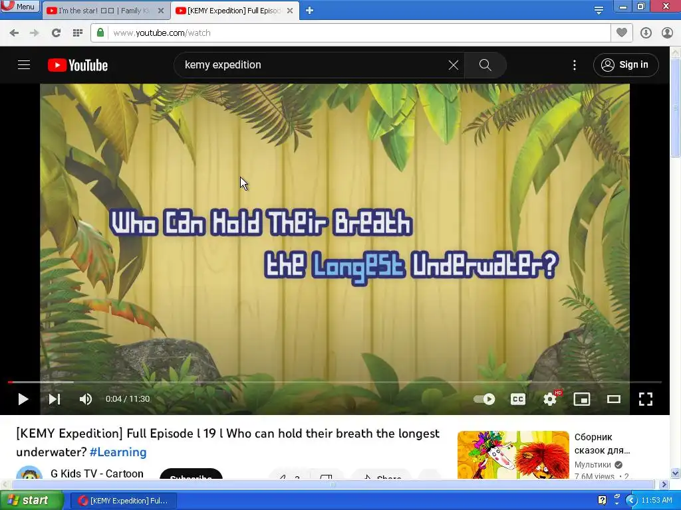This screenshot has height=510, width=681.
Task: Close the KEMY Expedition tab
Action: (x=290, y=11)
